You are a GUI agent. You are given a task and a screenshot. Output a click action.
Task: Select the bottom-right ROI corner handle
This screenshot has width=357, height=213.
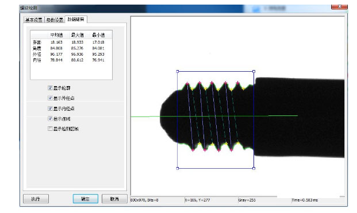point(254,168)
